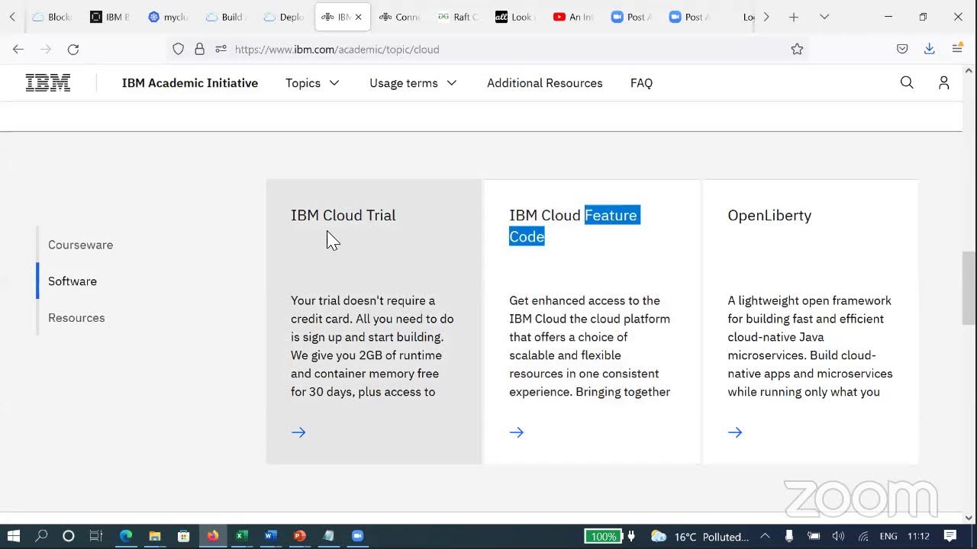977x549 pixels.
Task: Switch to the Deplo browser tab
Action: pos(284,17)
